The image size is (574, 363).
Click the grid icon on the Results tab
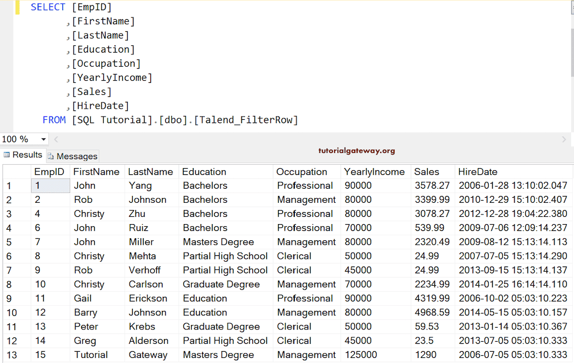point(7,155)
